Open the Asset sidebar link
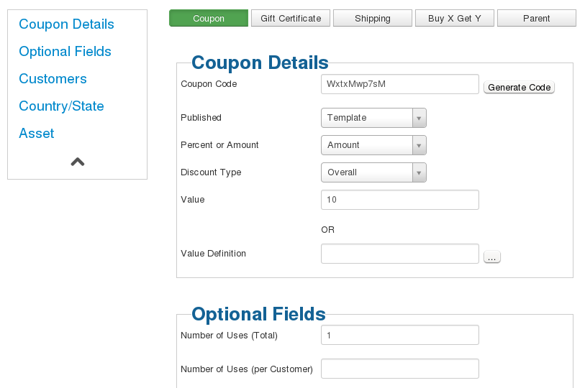Screen dimensions: 585x388 coord(37,133)
